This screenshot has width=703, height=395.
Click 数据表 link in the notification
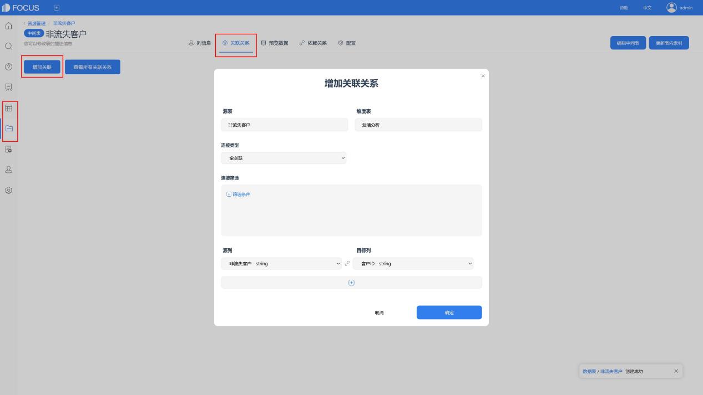pos(589,371)
